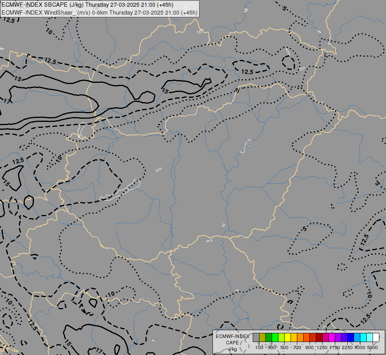386x355 pixels.
Task: Click the amber-gold legend swatch
Action: 294,338
